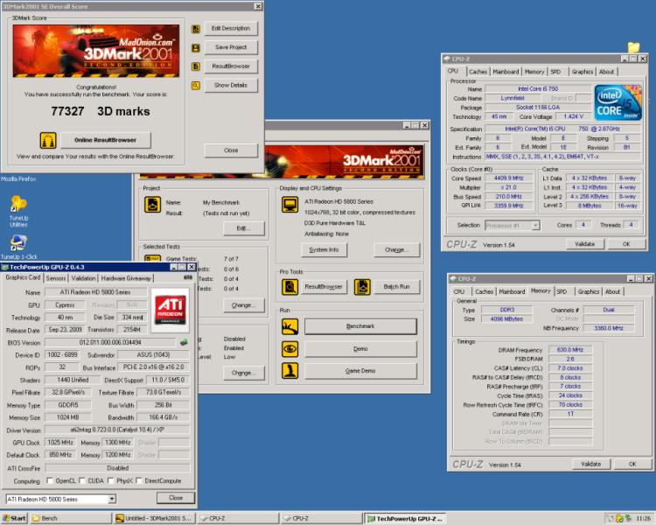Click OK in lower CPU-Z memory window
The height and width of the screenshot is (525, 656).
coord(632,464)
